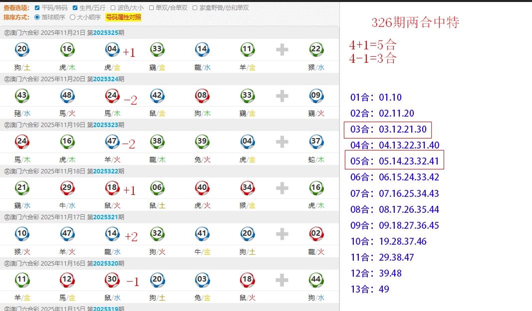Click green ball 44 in draw 2025320
The width and height of the screenshot is (532, 311).
(x=315, y=280)
